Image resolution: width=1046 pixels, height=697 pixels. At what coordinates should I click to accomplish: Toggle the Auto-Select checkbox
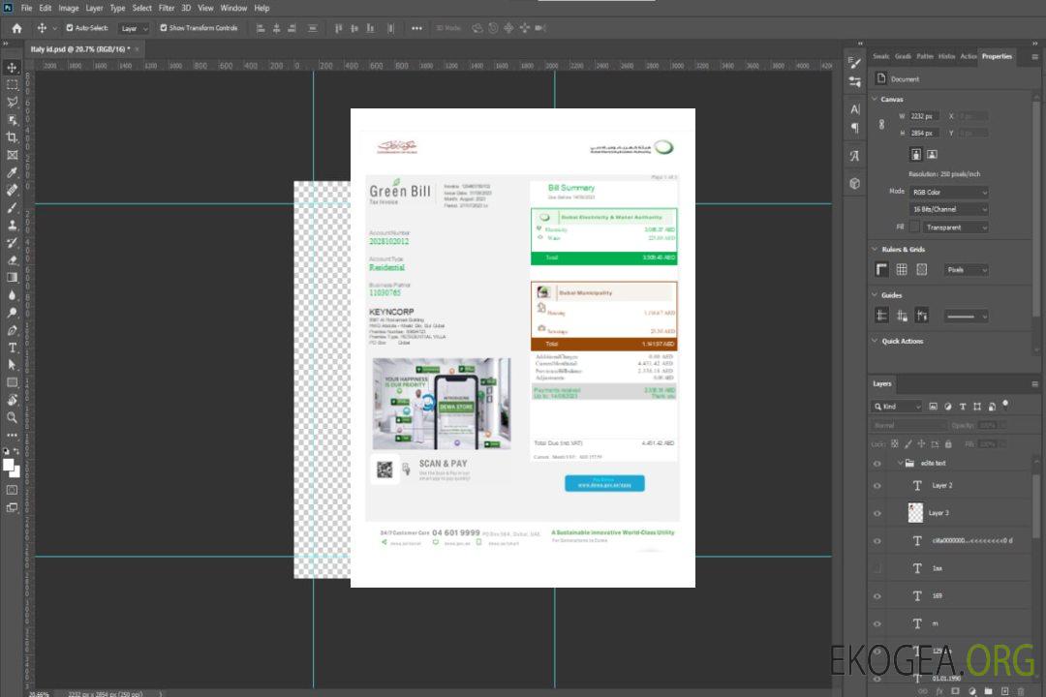click(70, 28)
